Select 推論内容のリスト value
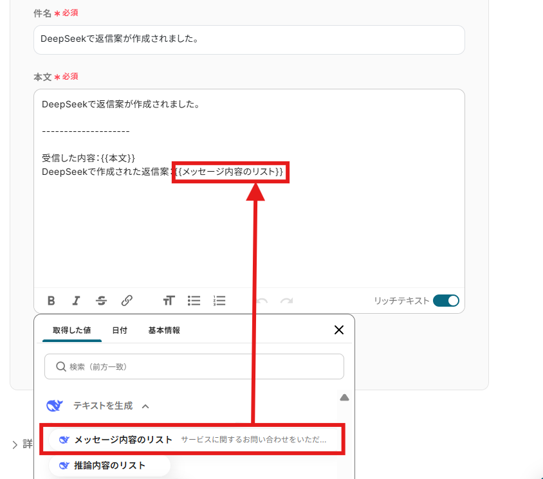This screenshot has width=543, height=479. (109, 465)
